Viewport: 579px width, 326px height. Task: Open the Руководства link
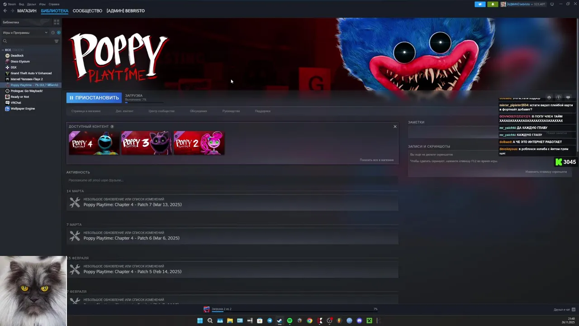[x=231, y=111]
